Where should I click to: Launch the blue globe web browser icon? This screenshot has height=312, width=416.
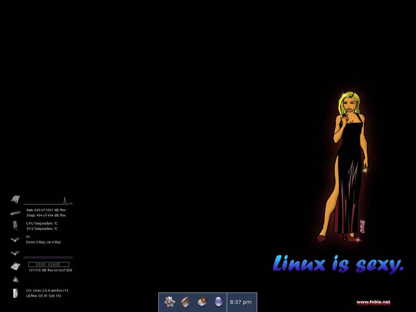click(218, 302)
